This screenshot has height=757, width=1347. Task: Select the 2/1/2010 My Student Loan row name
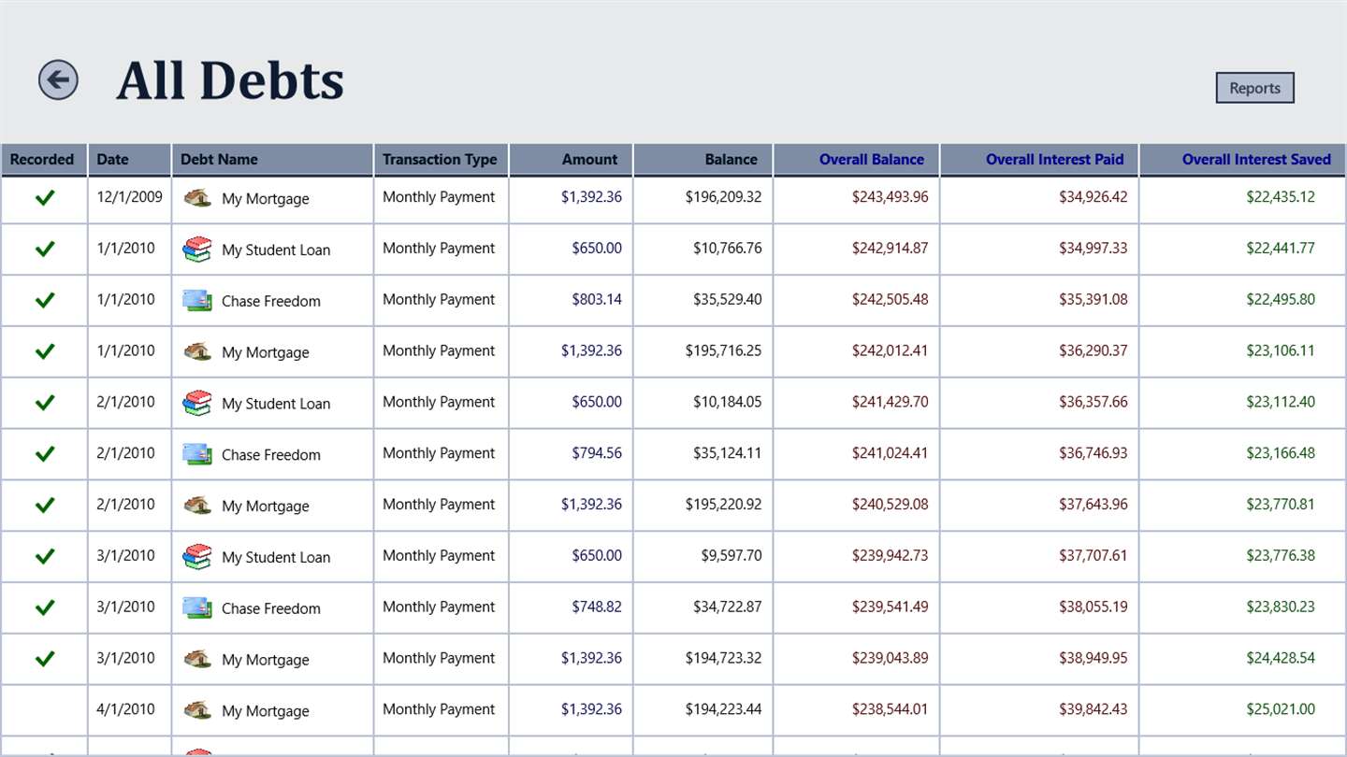[276, 404]
